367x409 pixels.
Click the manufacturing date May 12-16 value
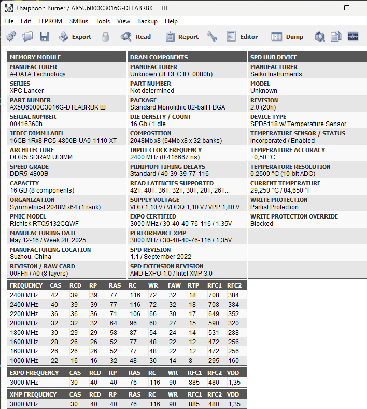(48, 240)
